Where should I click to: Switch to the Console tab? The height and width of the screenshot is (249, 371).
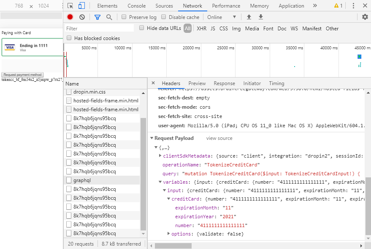coord(136,6)
